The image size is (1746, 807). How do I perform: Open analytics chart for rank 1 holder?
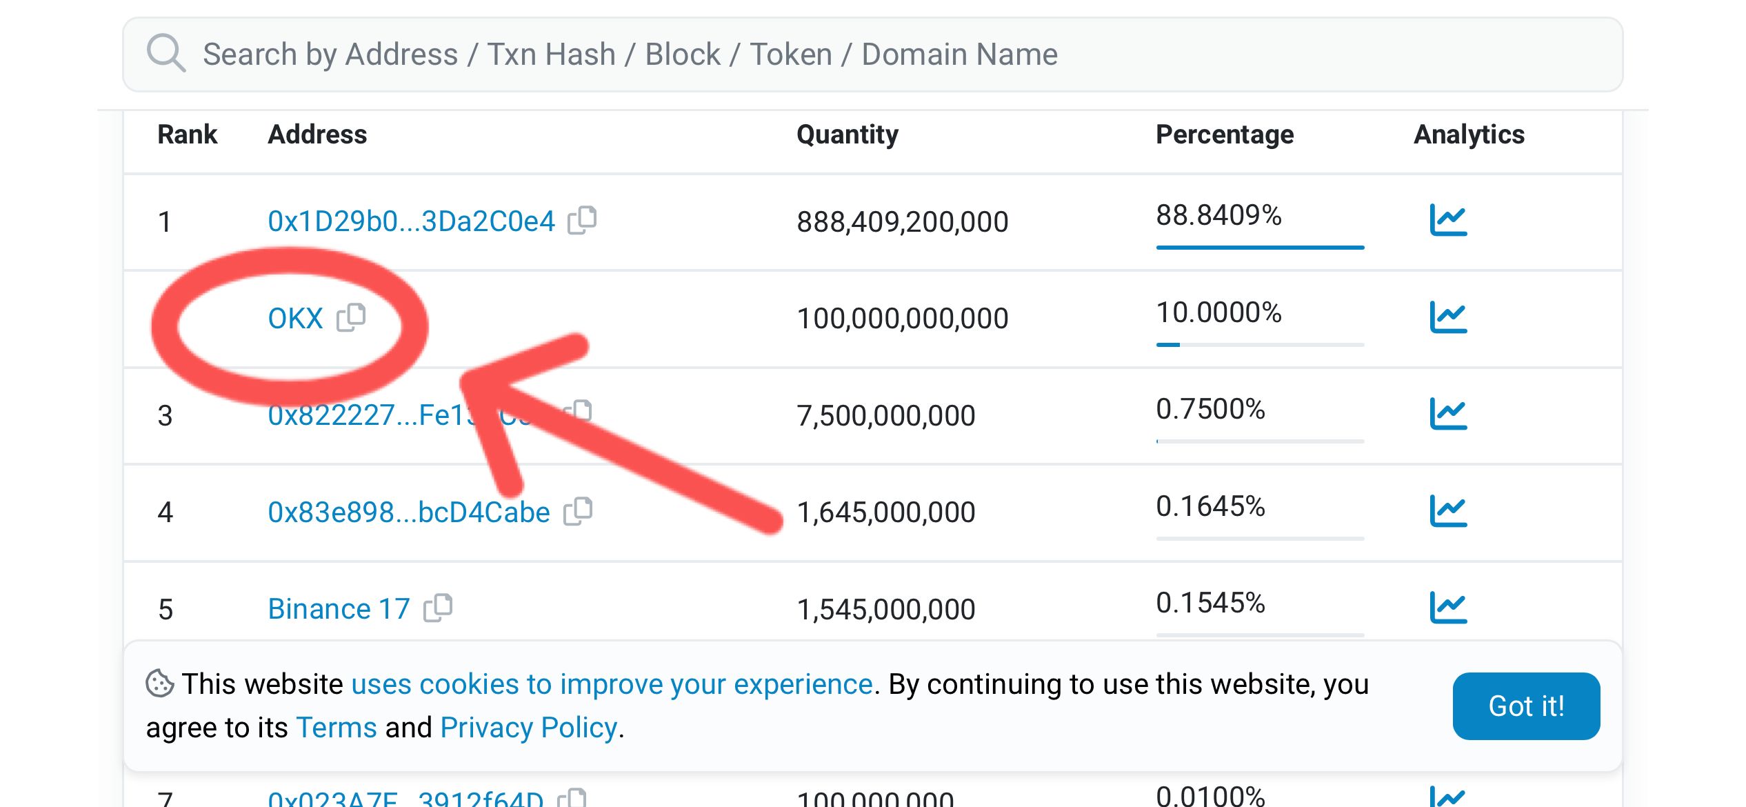1448,221
